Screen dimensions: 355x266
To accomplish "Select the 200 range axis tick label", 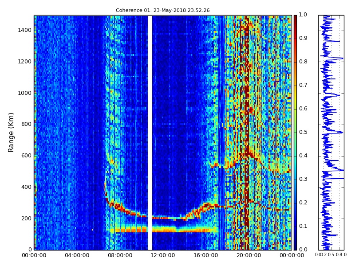I will click(x=26, y=219).
